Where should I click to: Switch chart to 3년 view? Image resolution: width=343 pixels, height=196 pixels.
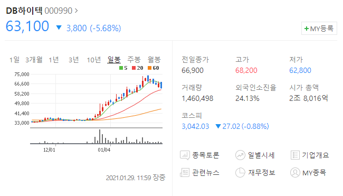(x=73, y=60)
